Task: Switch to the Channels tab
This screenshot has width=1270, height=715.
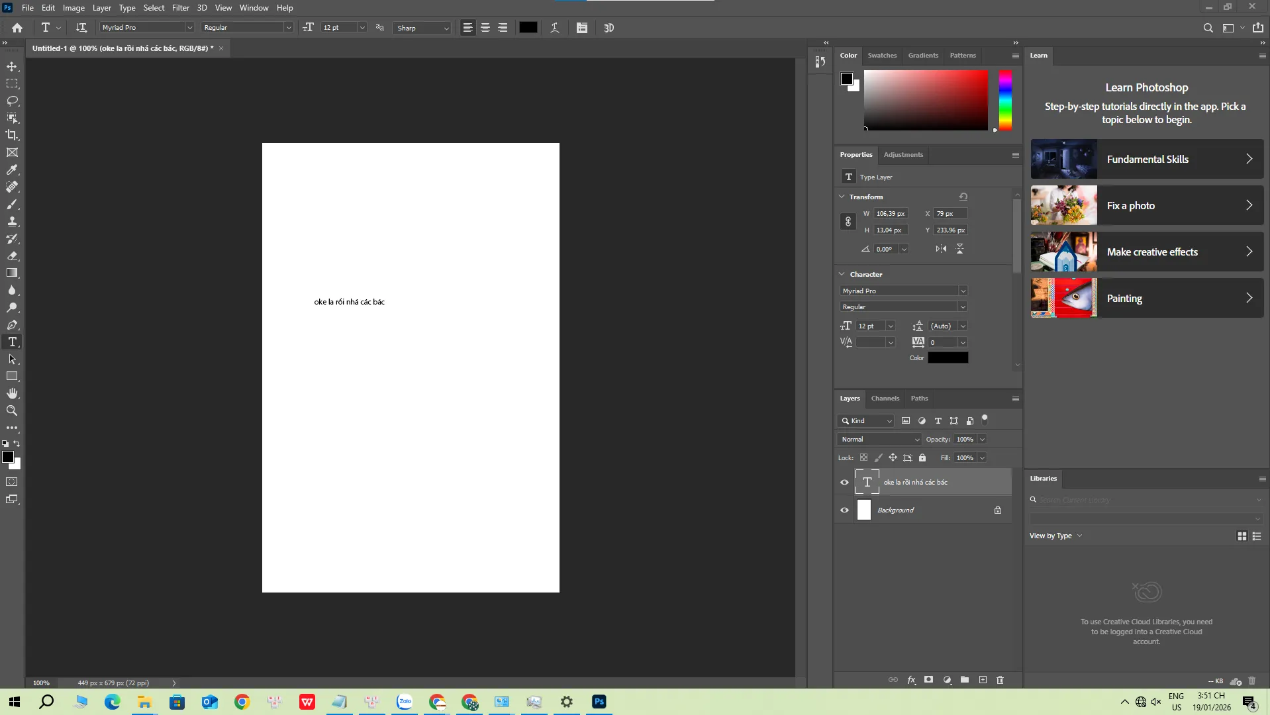Action: 885,398
